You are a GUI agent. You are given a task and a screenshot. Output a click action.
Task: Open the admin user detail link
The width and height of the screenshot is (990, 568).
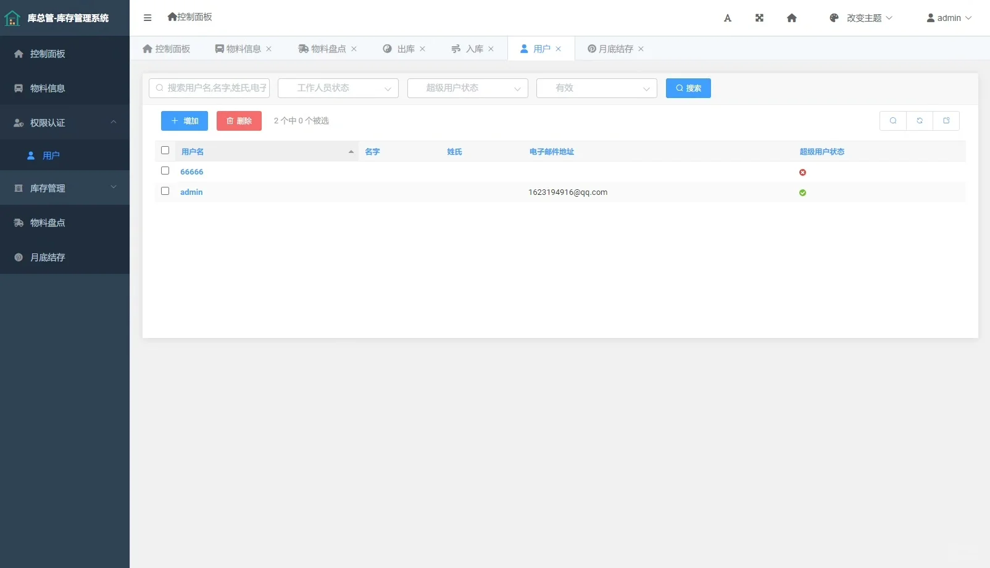click(191, 192)
